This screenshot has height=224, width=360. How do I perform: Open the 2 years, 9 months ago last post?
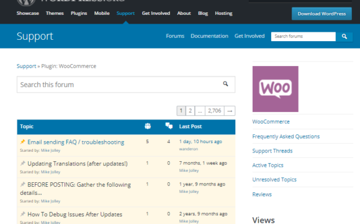[x=203, y=213]
